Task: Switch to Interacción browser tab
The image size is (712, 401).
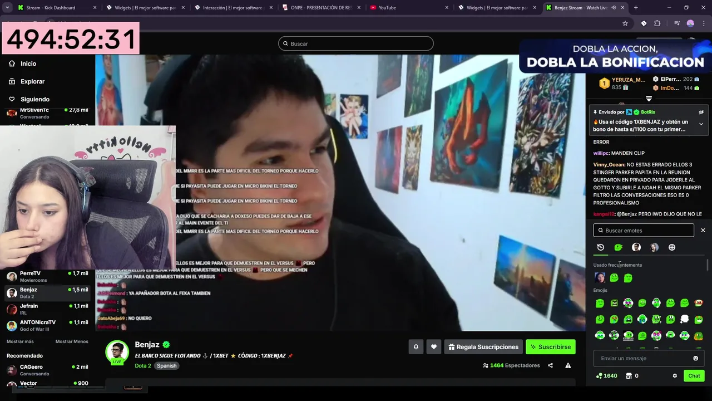Action: [x=233, y=8]
